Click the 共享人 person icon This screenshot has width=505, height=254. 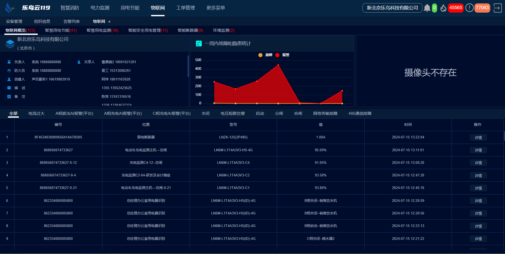(79, 62)
